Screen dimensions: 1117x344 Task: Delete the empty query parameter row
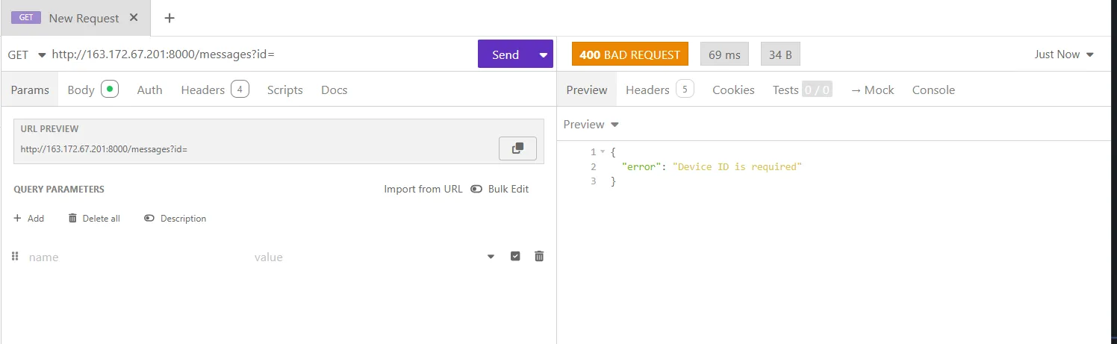pyautogui.click(x=539, y=256)
